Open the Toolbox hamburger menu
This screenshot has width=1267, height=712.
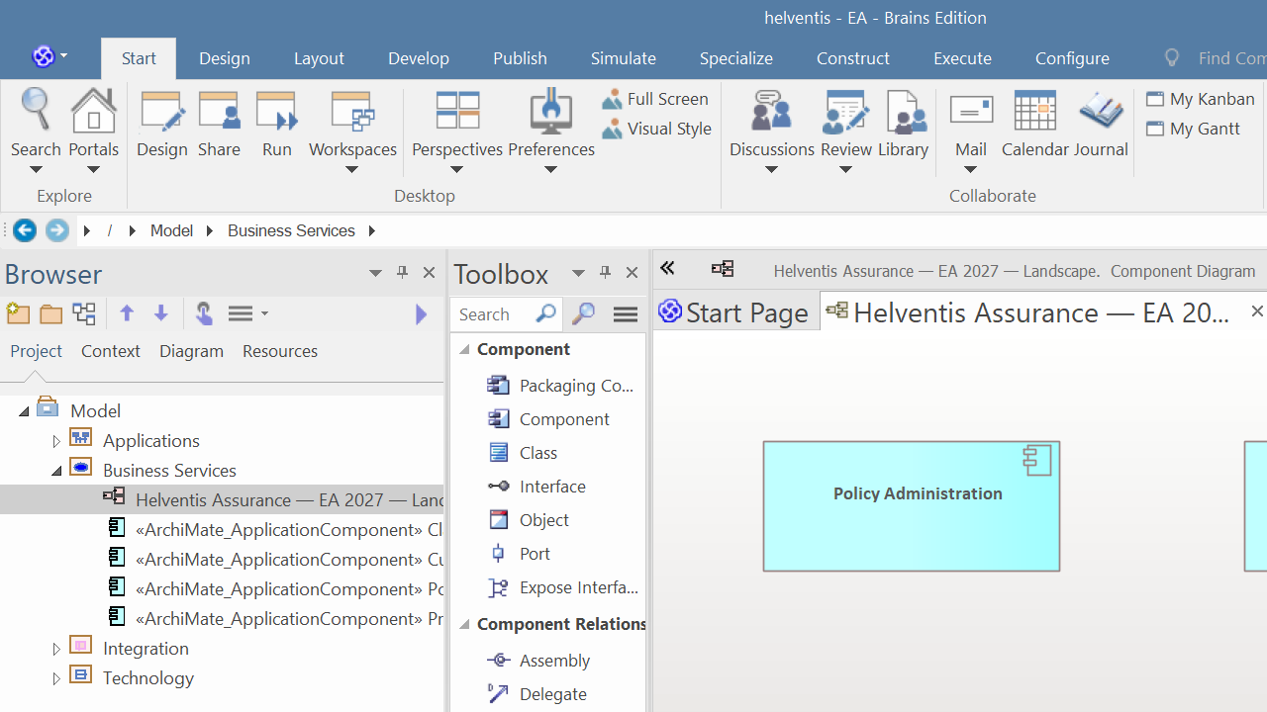(x=626, y=314)
